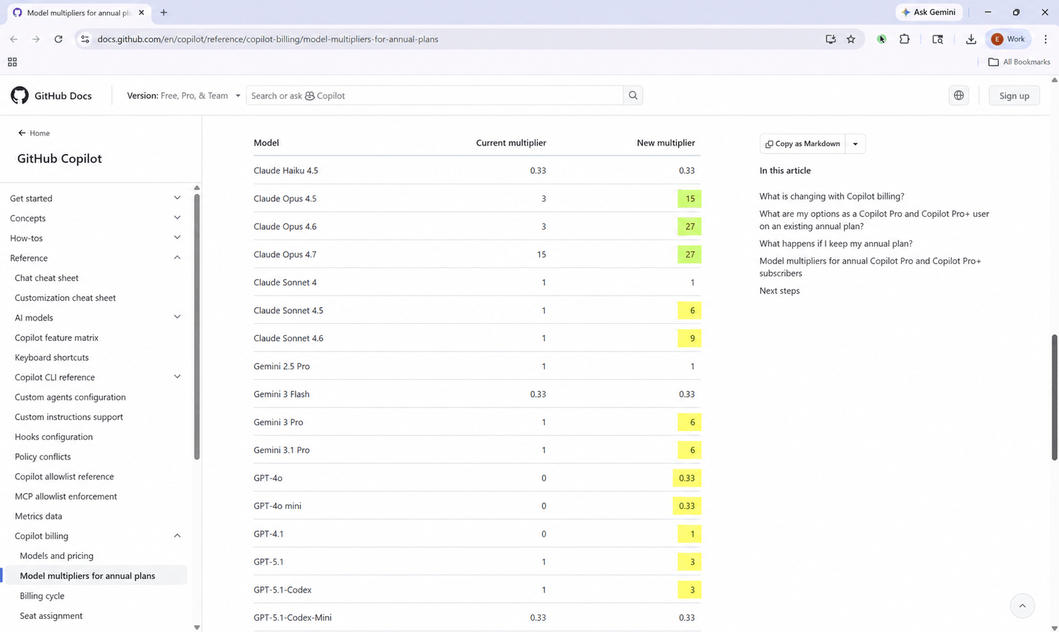Viewport: 1059px width, 632px height.
Task: Open MCP allowlist enforcement page
Action: pos(66,496)
